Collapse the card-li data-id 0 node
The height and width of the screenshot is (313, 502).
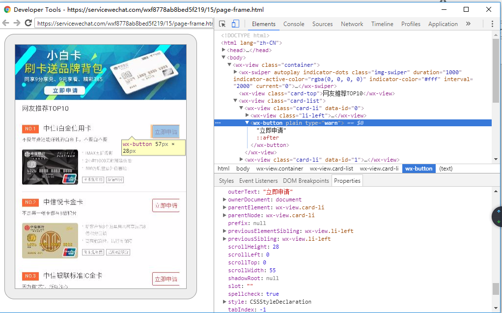pyautogui.click(x=241, y=108)
